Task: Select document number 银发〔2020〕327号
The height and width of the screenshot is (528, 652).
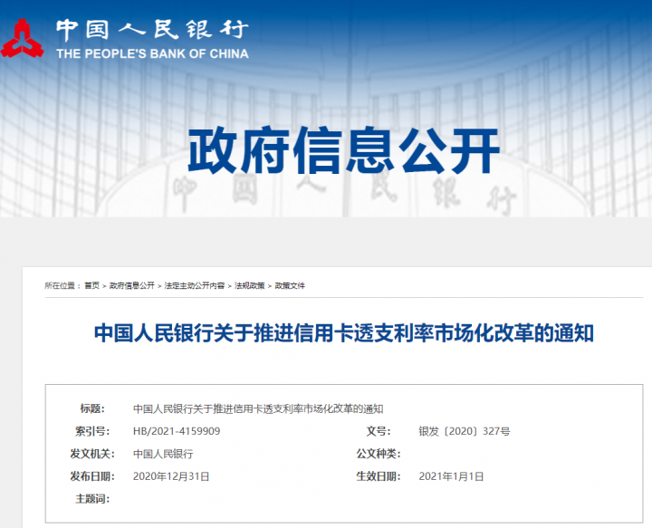Action: tap(464, 431)
